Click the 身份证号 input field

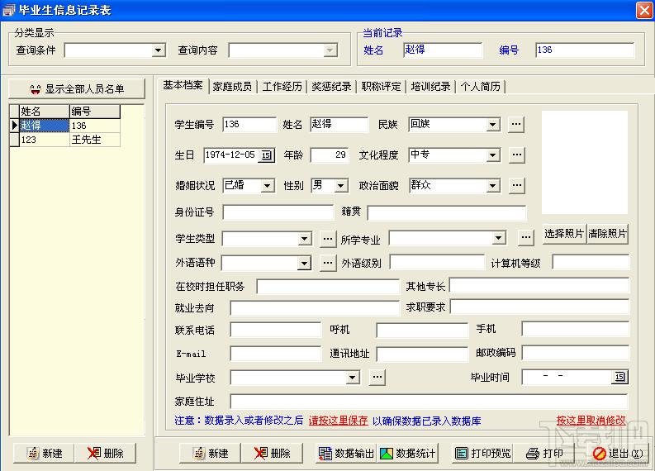click(277, 212)
